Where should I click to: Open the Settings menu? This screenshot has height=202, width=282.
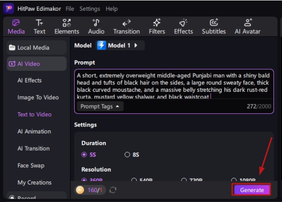89,8
